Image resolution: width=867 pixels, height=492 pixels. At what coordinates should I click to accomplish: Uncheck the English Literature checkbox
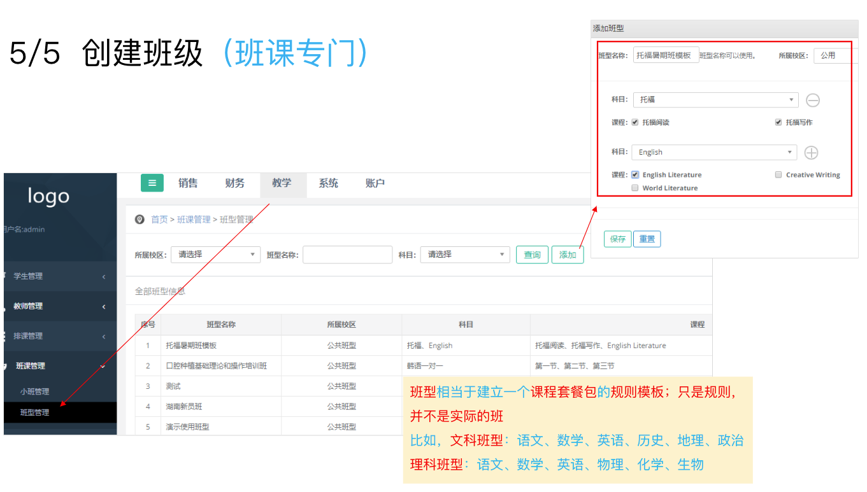click(x=635, y=174)
